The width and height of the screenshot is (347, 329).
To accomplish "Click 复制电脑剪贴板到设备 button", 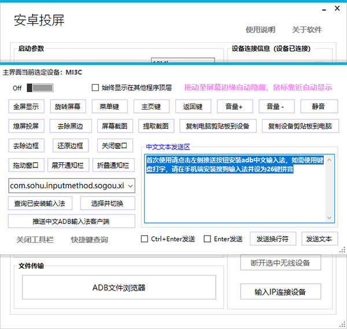I will point(217,126).
